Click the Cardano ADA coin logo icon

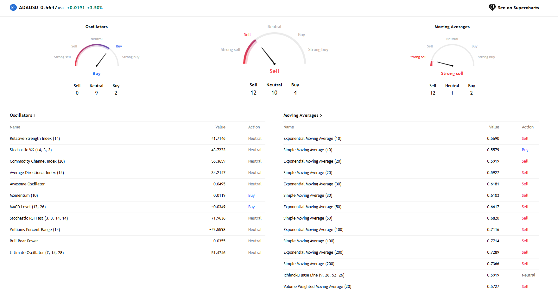pyautogui.click(x=13, y=8)
